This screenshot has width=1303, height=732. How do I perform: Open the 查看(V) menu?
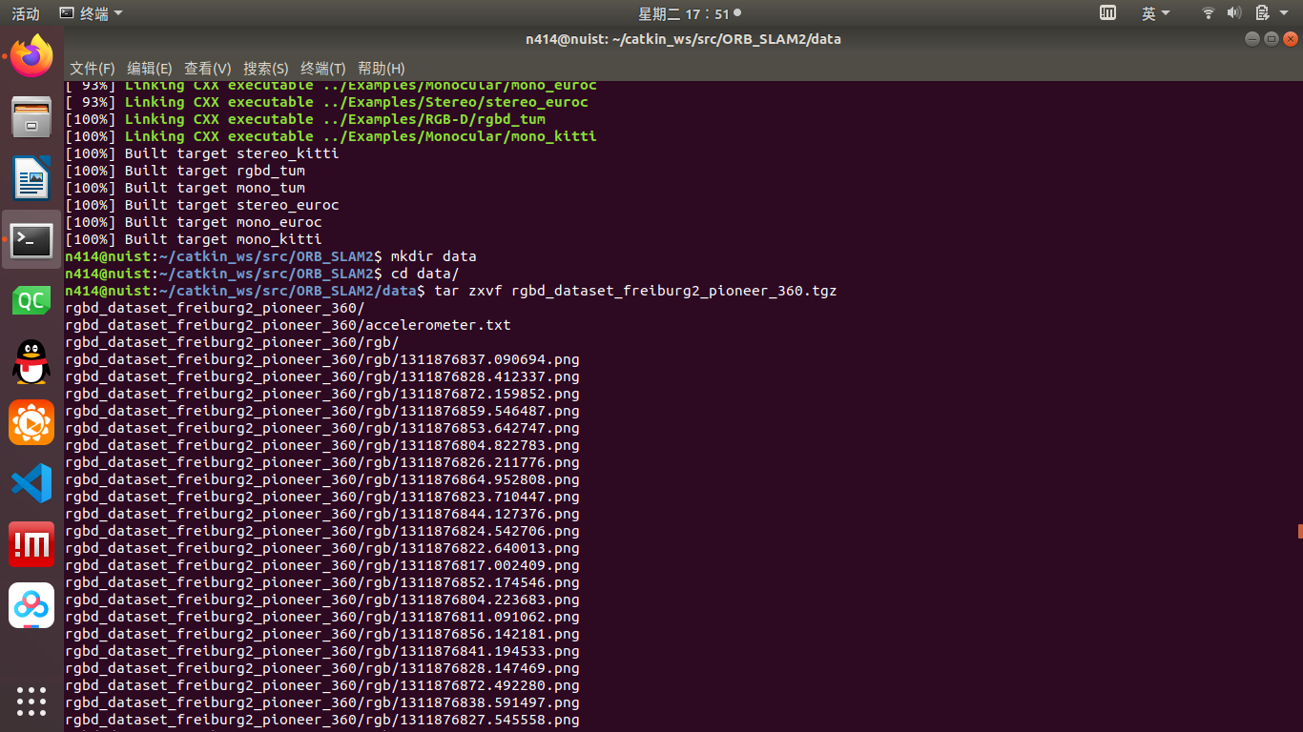pos(208,69)
